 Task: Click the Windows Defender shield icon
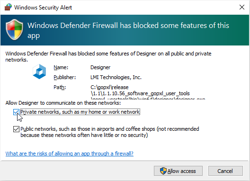point(14,30)
